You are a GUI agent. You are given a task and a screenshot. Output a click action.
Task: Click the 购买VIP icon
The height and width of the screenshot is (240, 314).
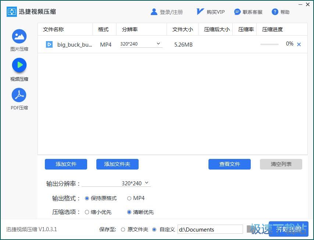200,12
